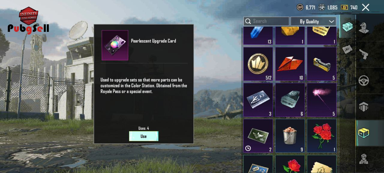
Task: Tap the Pearlescent Upgrade Card thumbnail
Action: pyautogui.click(x=115, y=45)
